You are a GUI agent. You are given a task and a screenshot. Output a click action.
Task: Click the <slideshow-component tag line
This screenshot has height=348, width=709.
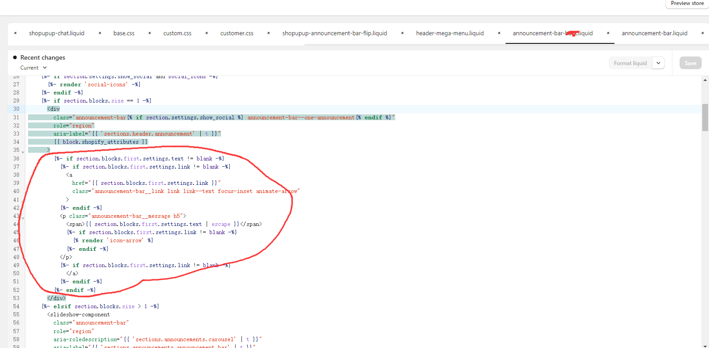(78, 314)
